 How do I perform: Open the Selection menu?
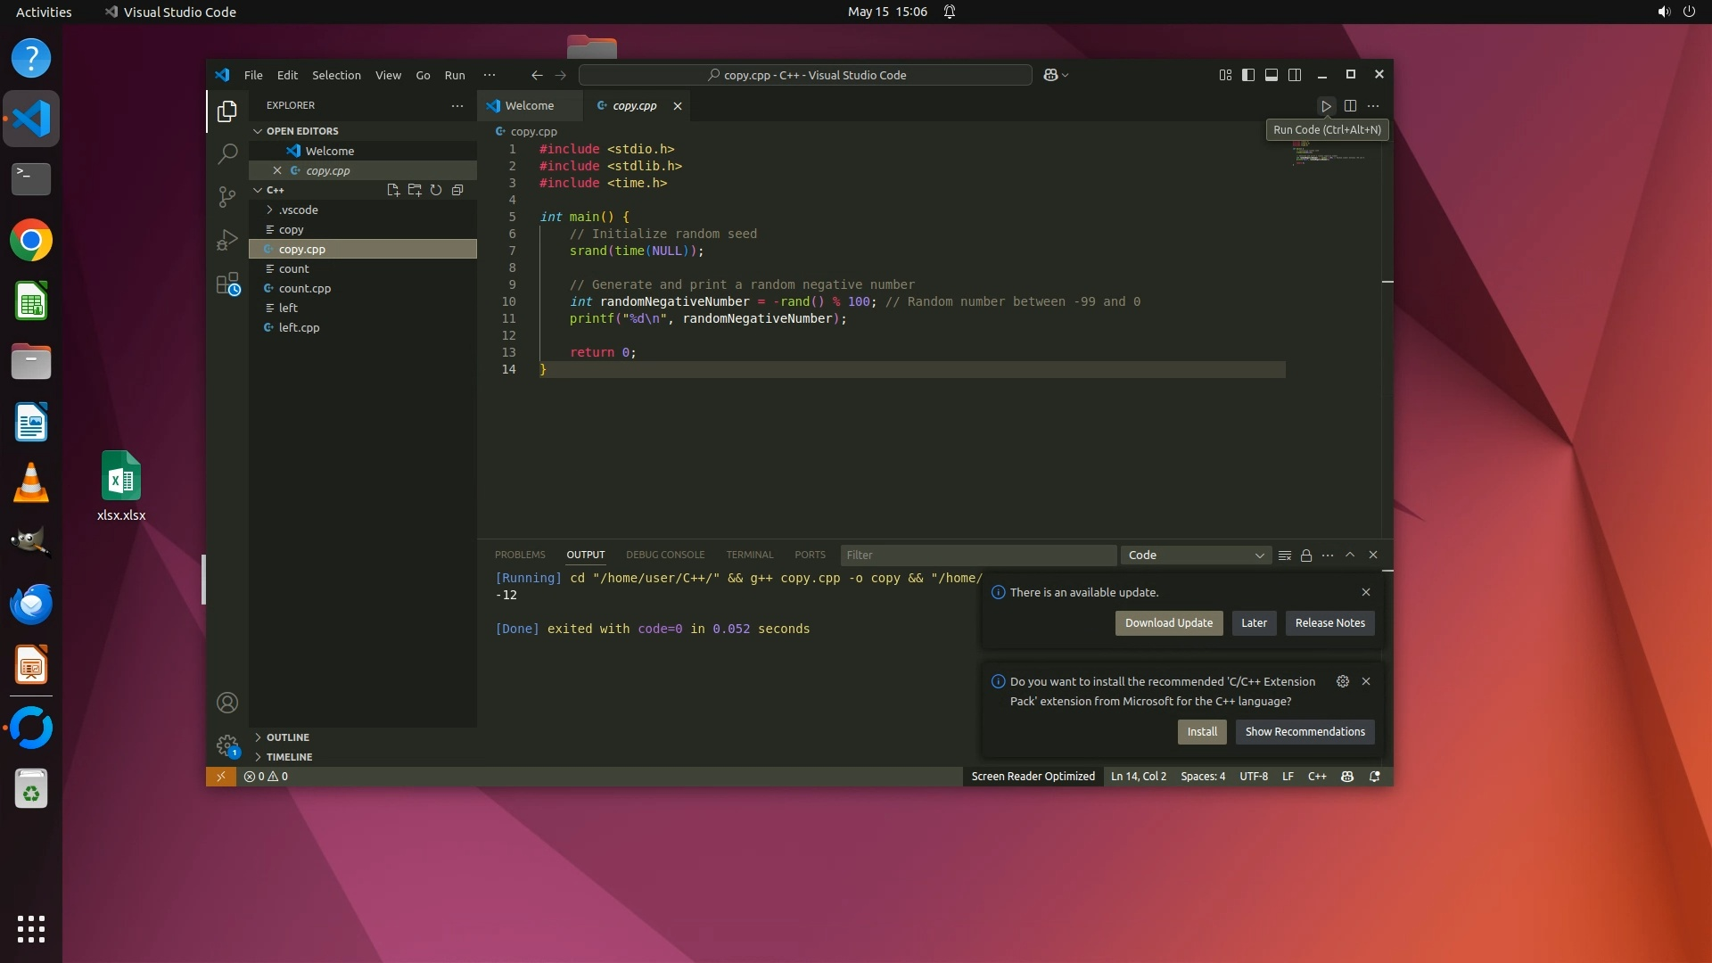[336, 75]
